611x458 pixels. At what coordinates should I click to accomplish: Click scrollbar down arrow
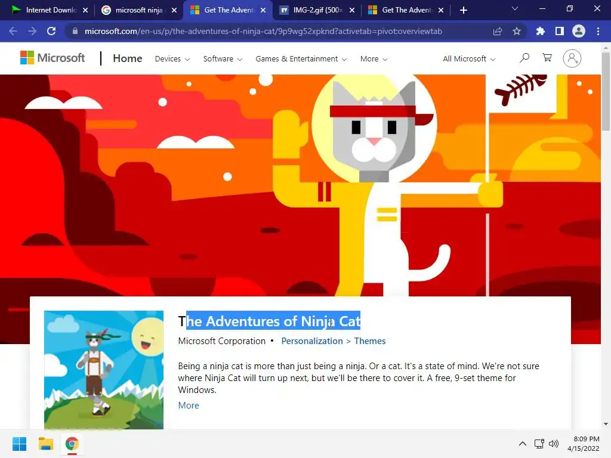(606, 424)
